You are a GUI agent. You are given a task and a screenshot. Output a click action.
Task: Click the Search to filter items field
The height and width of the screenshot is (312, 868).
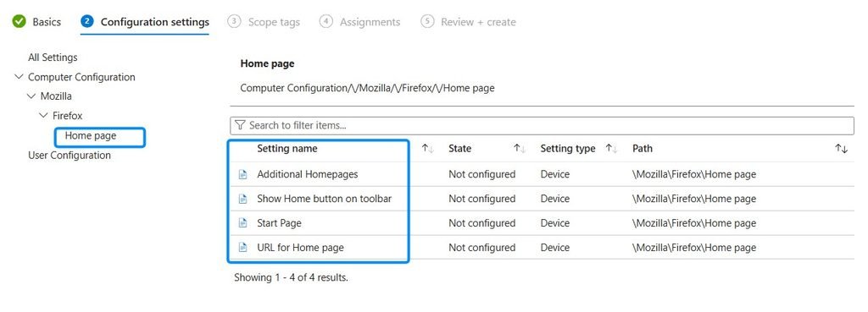pos(542,125)
